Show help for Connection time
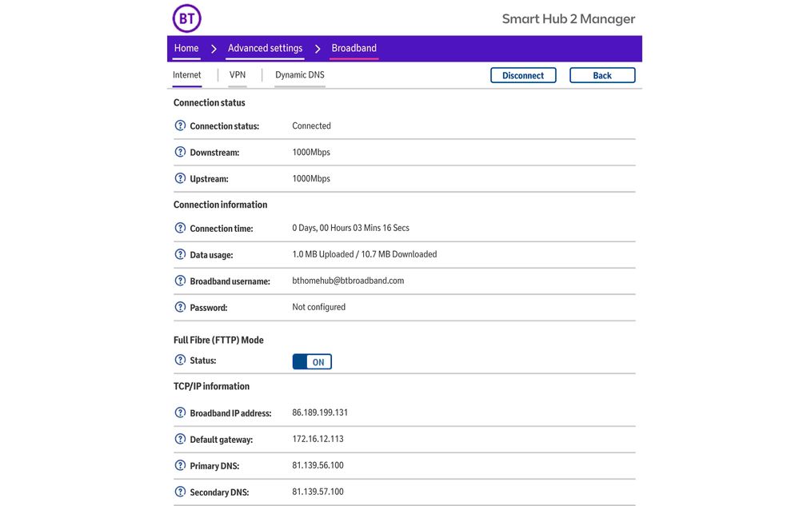 coord(180,228)
